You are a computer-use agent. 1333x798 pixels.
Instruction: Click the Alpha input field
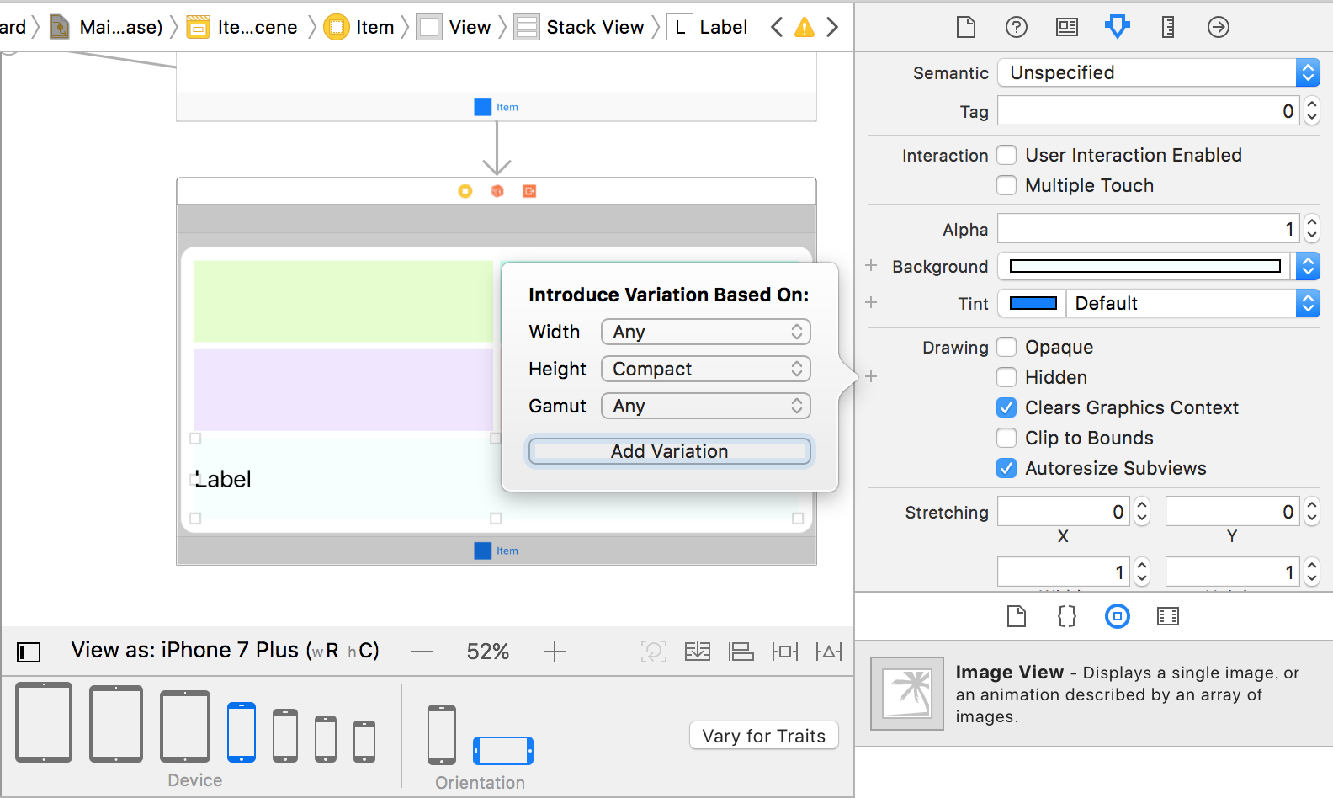[x=1149, y=229]
